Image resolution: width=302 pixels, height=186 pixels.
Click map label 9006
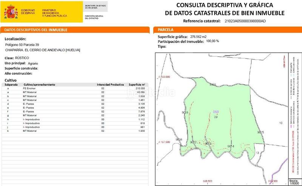click(185, 113)
